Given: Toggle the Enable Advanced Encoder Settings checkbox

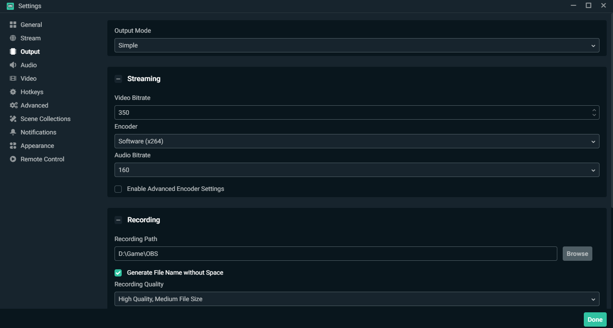Looking at the screenshot, I should (x=118, y=189).
